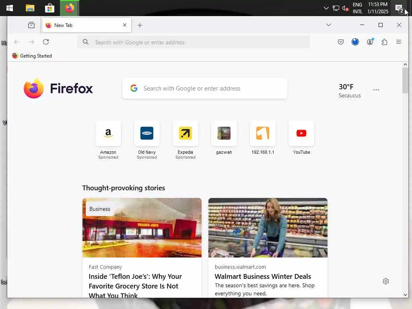Click the vertical scrollbar thumb
The image size is (412, 309).
(x=405, y=80)
